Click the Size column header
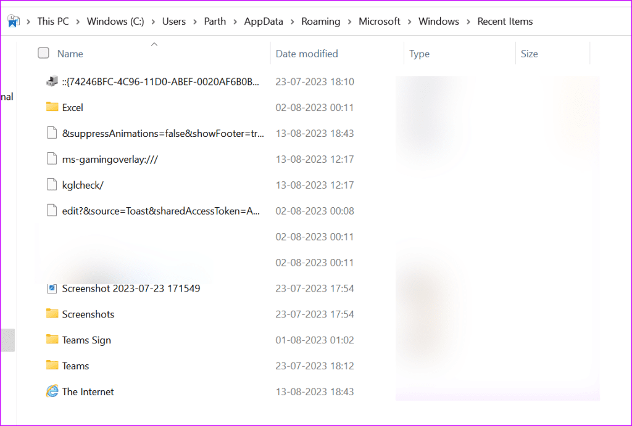Screen dimensions: 632x426 point(529,54)
